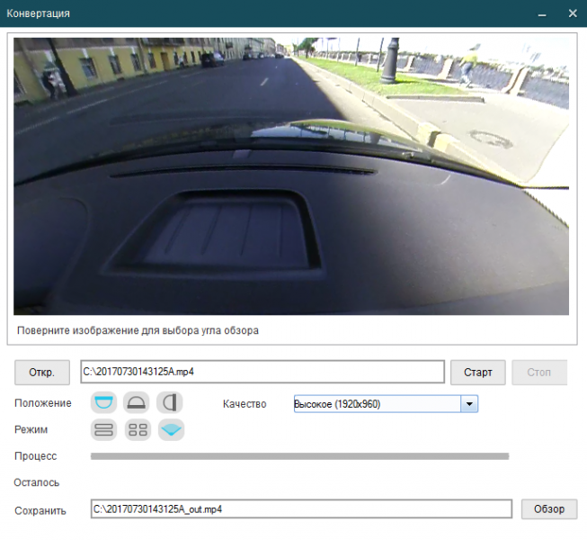The height and width of the screenshot is (540, 587).
Task: Close the Конвертация window
Action: tap(573, 13)
